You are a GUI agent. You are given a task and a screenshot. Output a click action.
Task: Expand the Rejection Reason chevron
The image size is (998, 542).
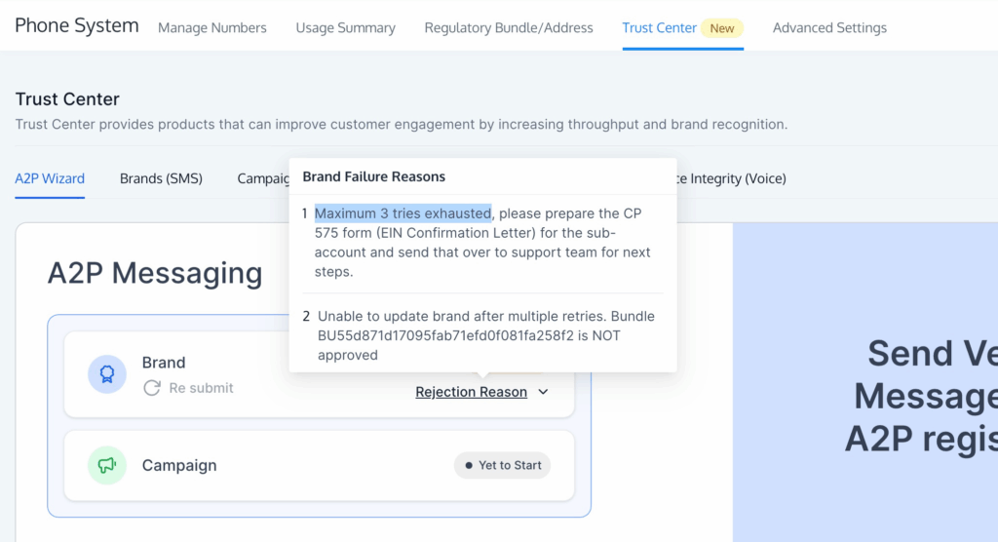(543, 392)
